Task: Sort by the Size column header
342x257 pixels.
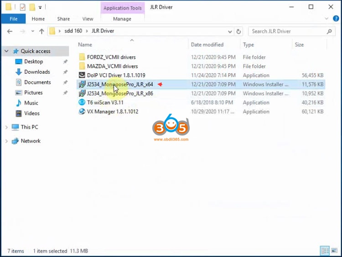Action: (299, 45)
